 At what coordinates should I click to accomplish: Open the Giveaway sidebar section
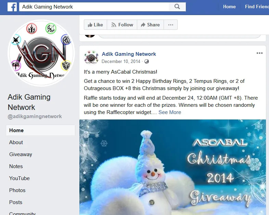click(x=21, y=154)
